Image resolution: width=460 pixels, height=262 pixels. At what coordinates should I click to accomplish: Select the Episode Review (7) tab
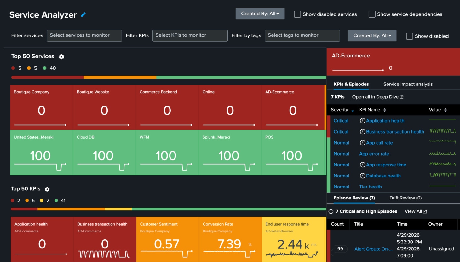click(354, 198)
